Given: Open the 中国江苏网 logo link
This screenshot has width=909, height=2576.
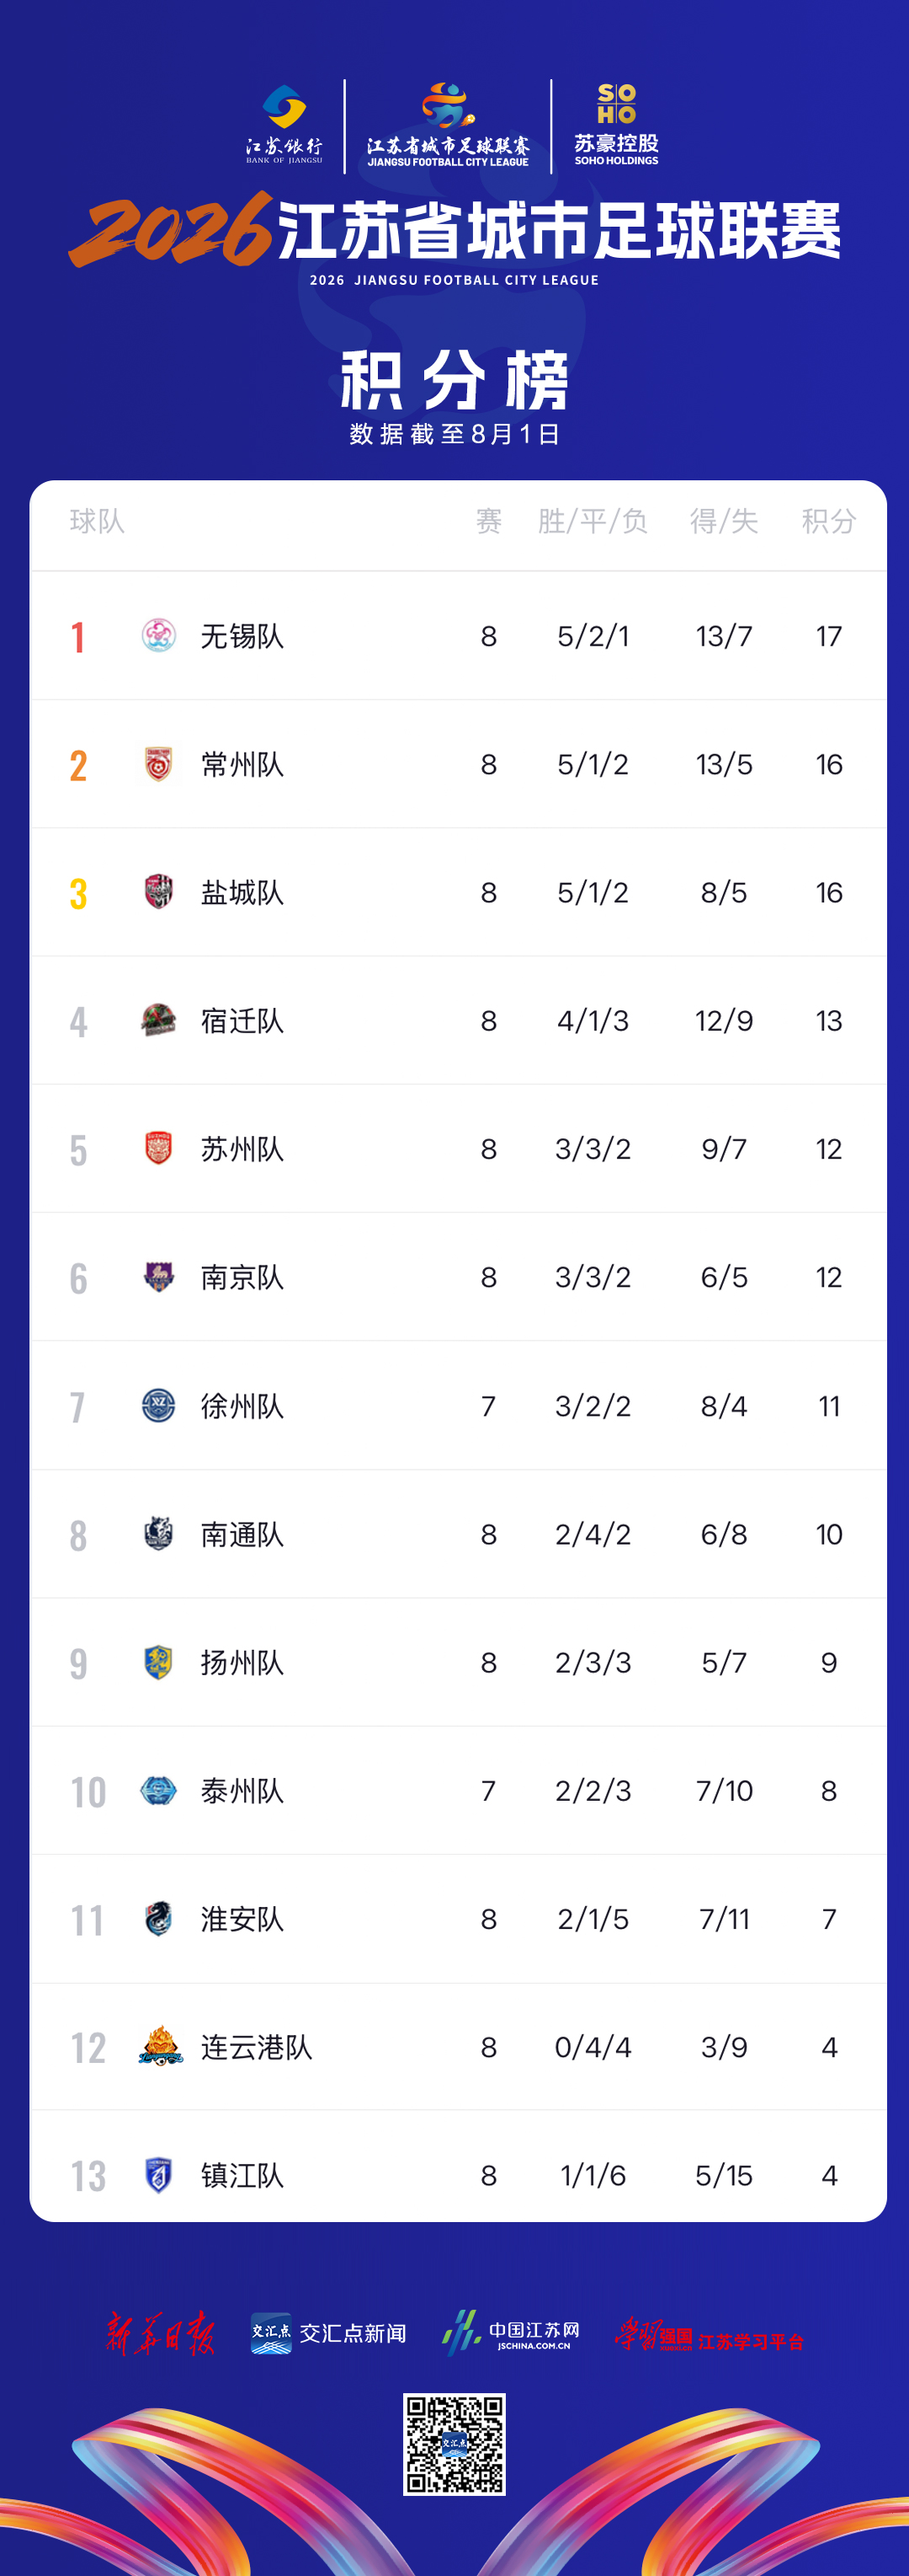Looking at the screenshot, I should point(512,2333).
